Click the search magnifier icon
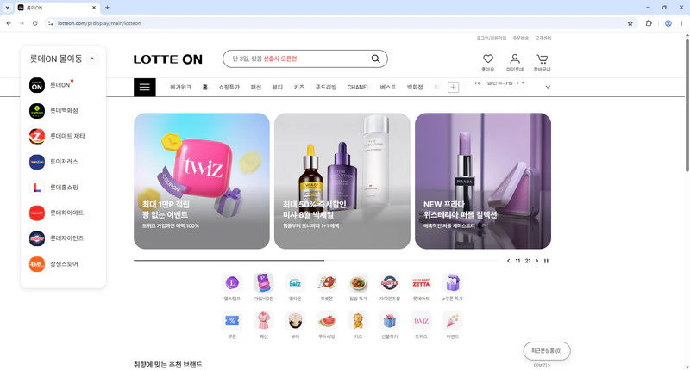Screen dimensions: 690x370 click(x=375, y=59)
